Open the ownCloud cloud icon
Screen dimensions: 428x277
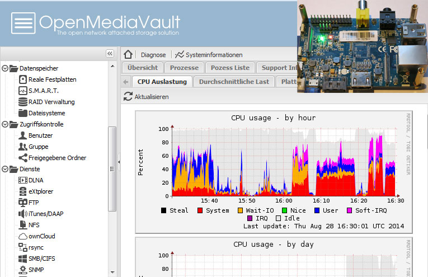point(22,236)
